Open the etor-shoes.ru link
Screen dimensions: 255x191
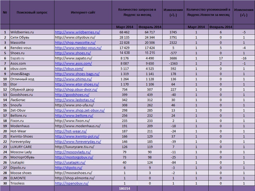pos(77,84)
